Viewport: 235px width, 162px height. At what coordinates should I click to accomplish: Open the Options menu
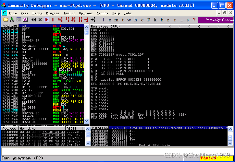click(x=86, y=13)
